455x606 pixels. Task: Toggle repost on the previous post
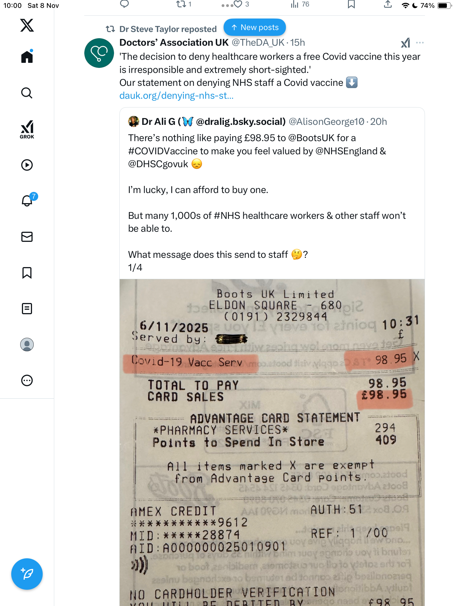point(181,4)
